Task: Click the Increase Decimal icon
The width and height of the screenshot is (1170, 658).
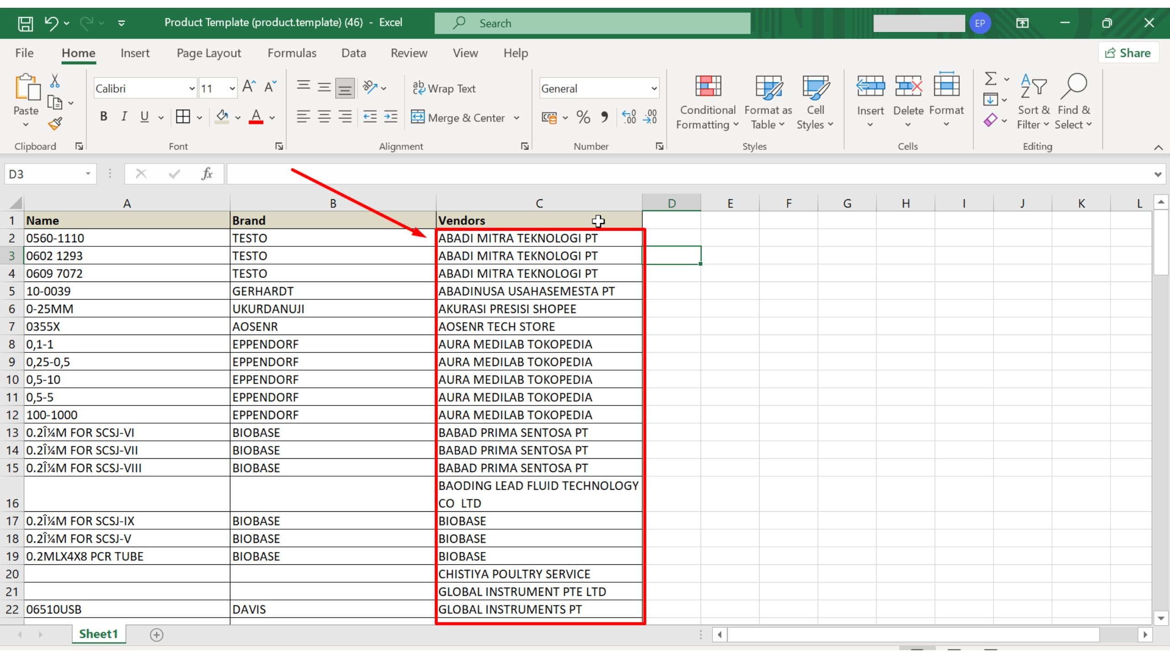Action: point(629,117)
